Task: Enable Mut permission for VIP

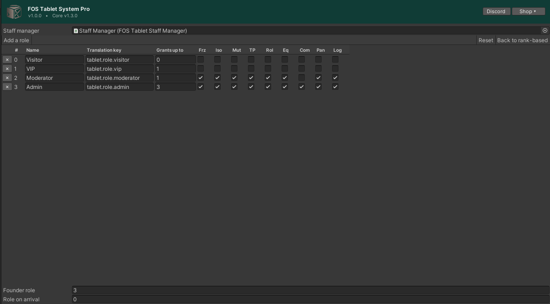Action: pos(234,69)
